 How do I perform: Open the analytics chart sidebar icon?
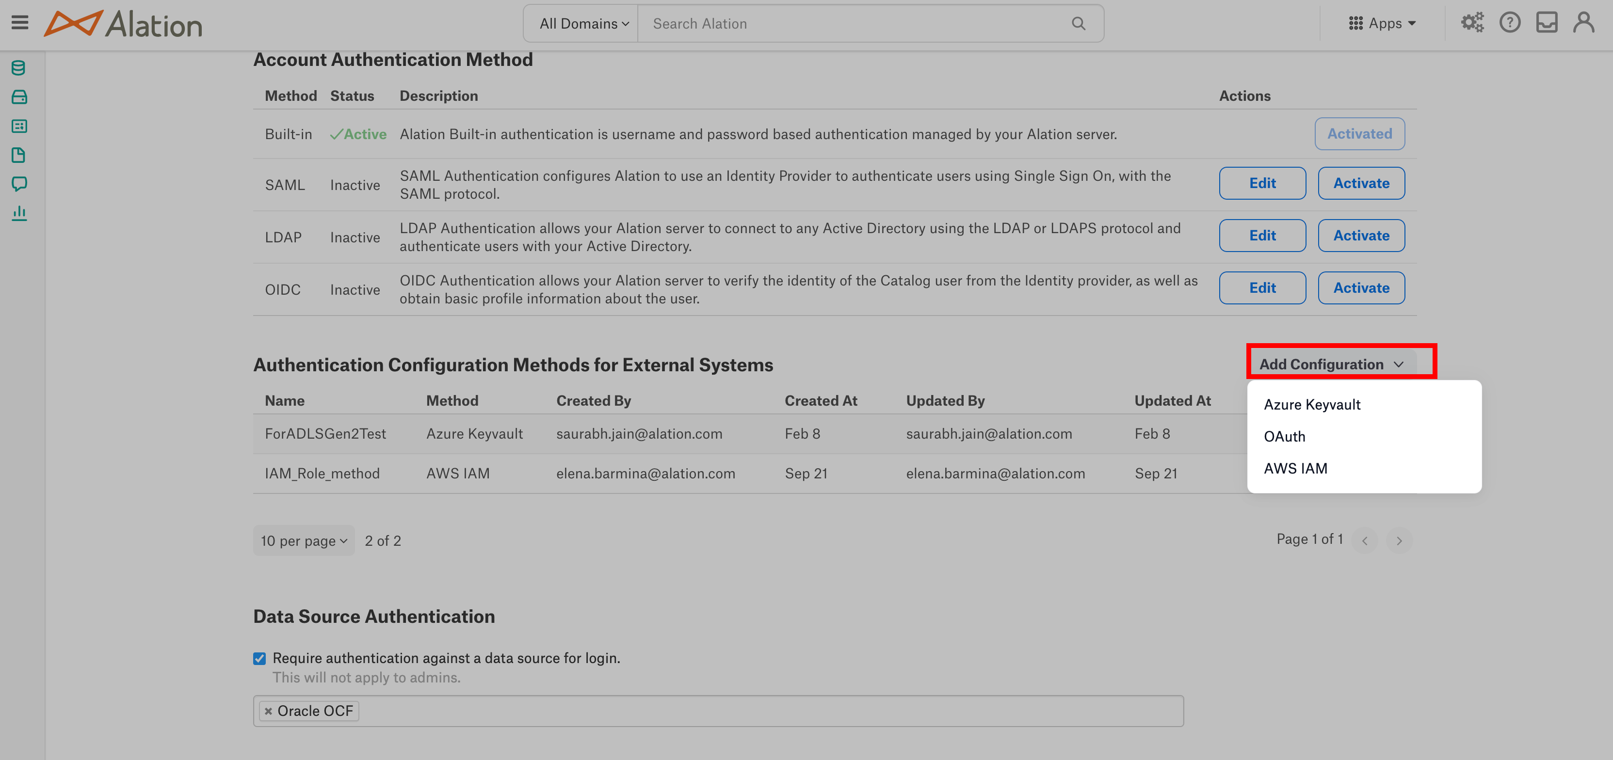click(x=19, y=213)
